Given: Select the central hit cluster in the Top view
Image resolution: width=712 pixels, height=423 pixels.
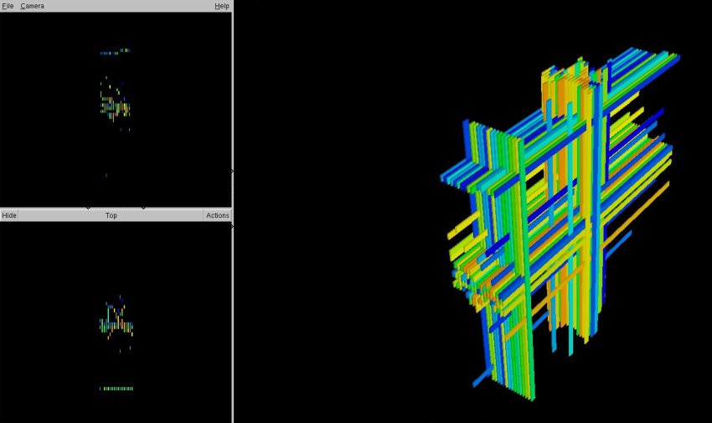Looking at the screenshot, I should [116, 324].
